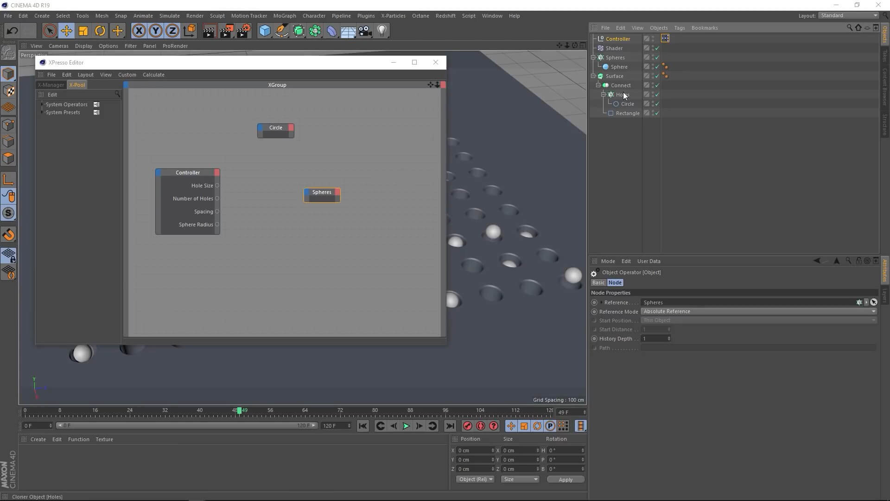Viewport: 890px width, 501px height.
Task: Click frame 80 on timeline ruler
Action: tap(375, 411)
